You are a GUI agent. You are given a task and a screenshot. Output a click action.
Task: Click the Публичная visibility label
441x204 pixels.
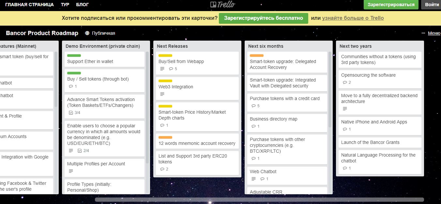[103, 33]
